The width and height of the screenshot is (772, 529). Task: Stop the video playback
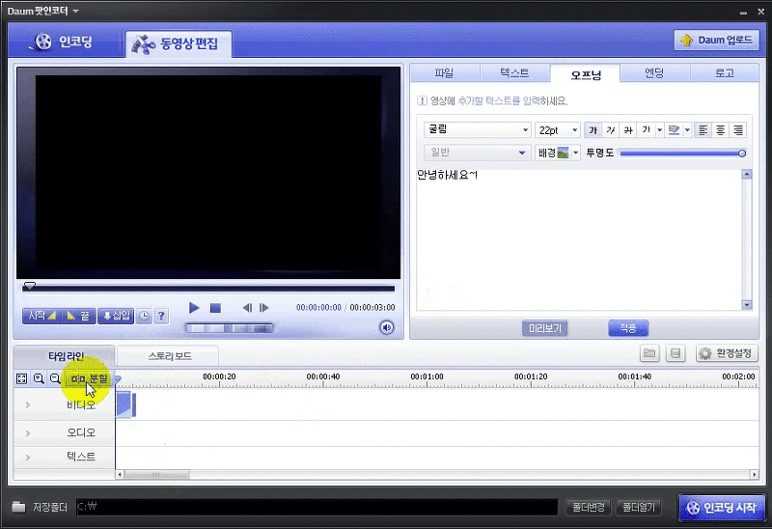215,308
